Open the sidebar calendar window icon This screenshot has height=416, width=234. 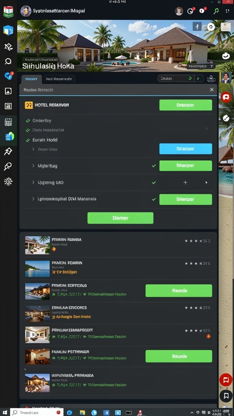[8, 106]
